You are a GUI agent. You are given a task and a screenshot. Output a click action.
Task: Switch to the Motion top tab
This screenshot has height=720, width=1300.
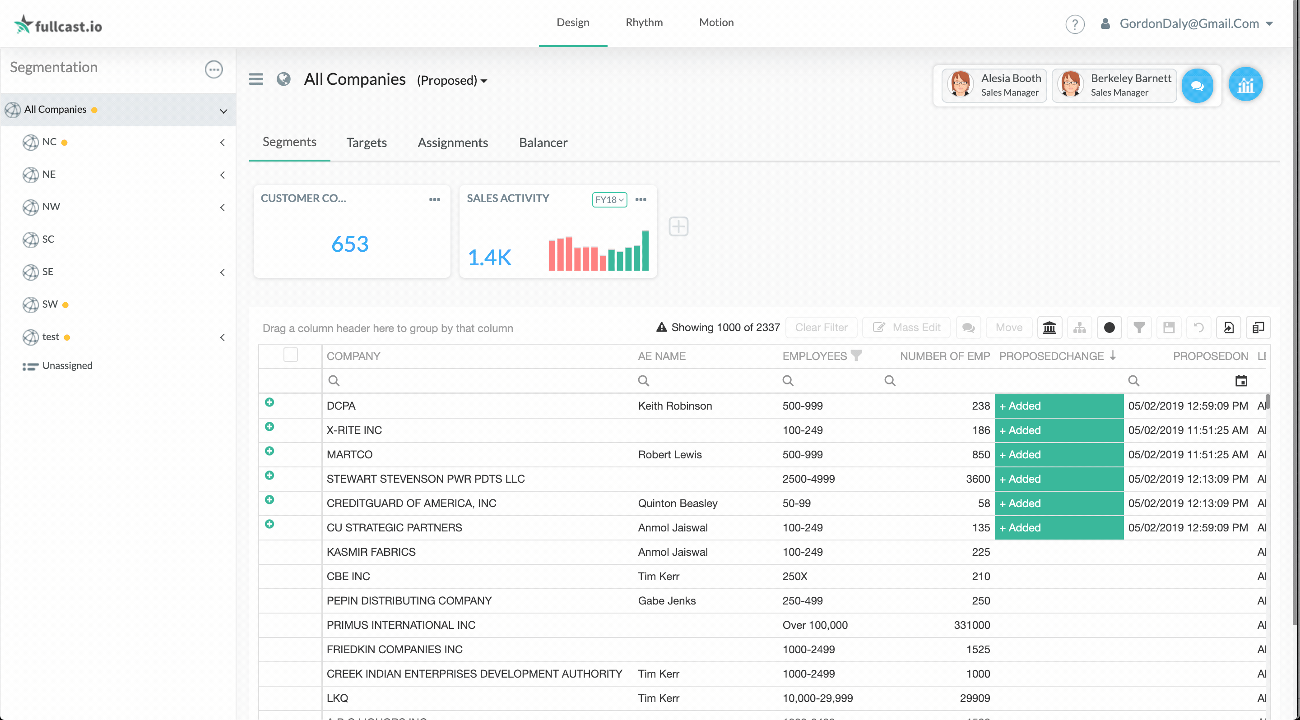click(716, 23)
